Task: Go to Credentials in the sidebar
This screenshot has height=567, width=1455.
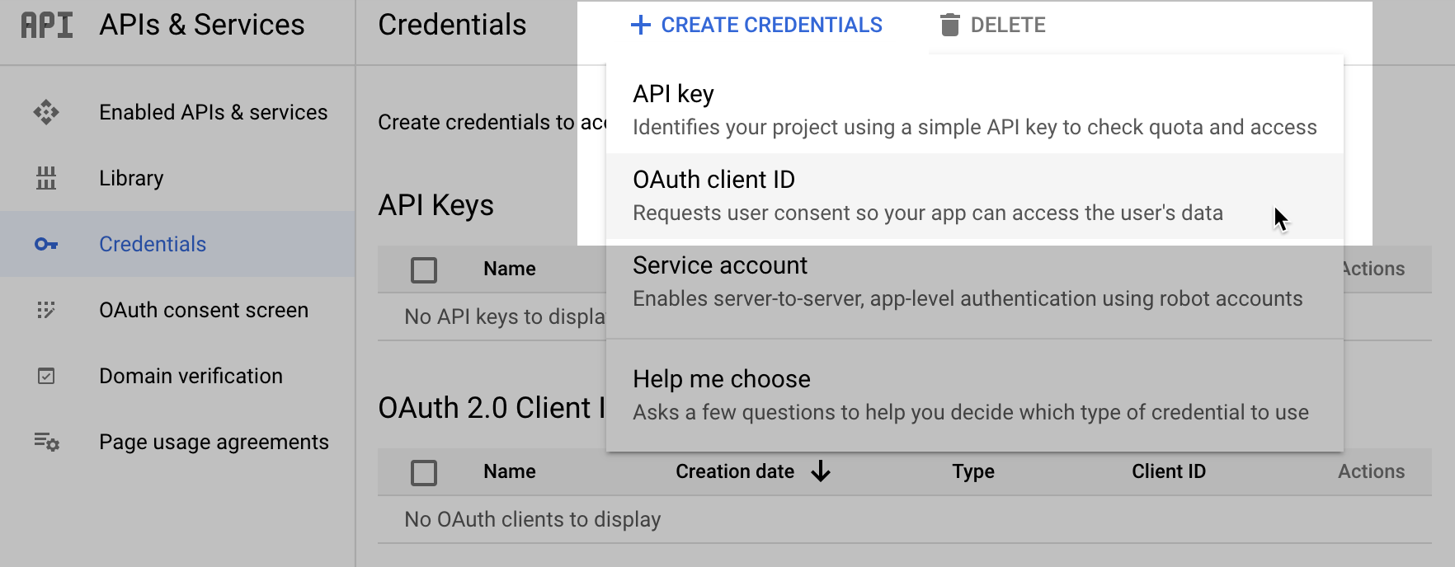Action: pos(153,244)
